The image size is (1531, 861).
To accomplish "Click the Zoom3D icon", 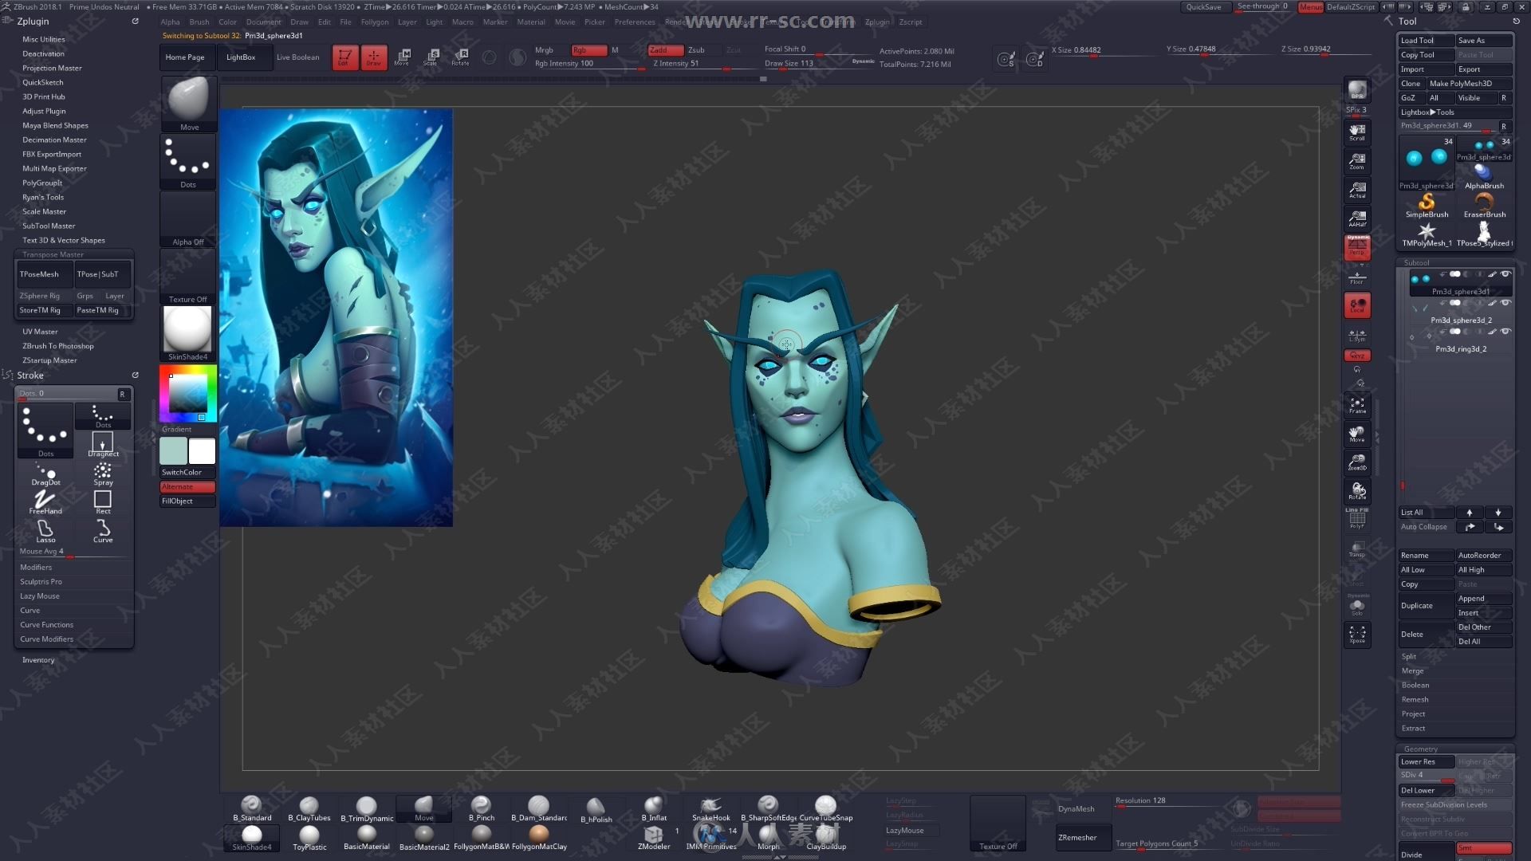I will click(x=1357, y=462).
